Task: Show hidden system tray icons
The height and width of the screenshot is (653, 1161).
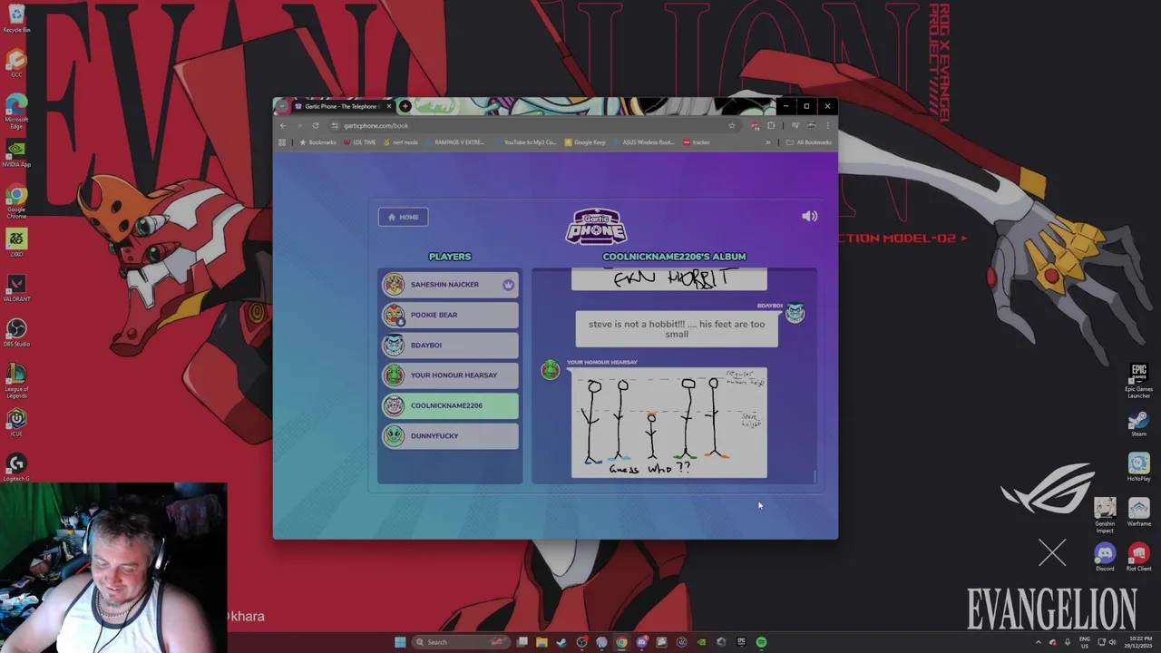Action: (x=1039, y=642)
